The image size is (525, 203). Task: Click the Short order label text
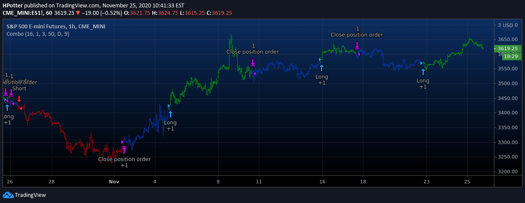[x=19, y=89]
